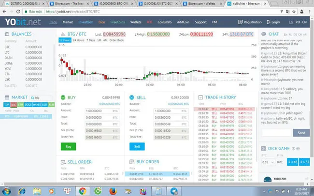Switch chart to Order Book view
The width and height of the screenshot is (314, 196).
coord(116,40)
